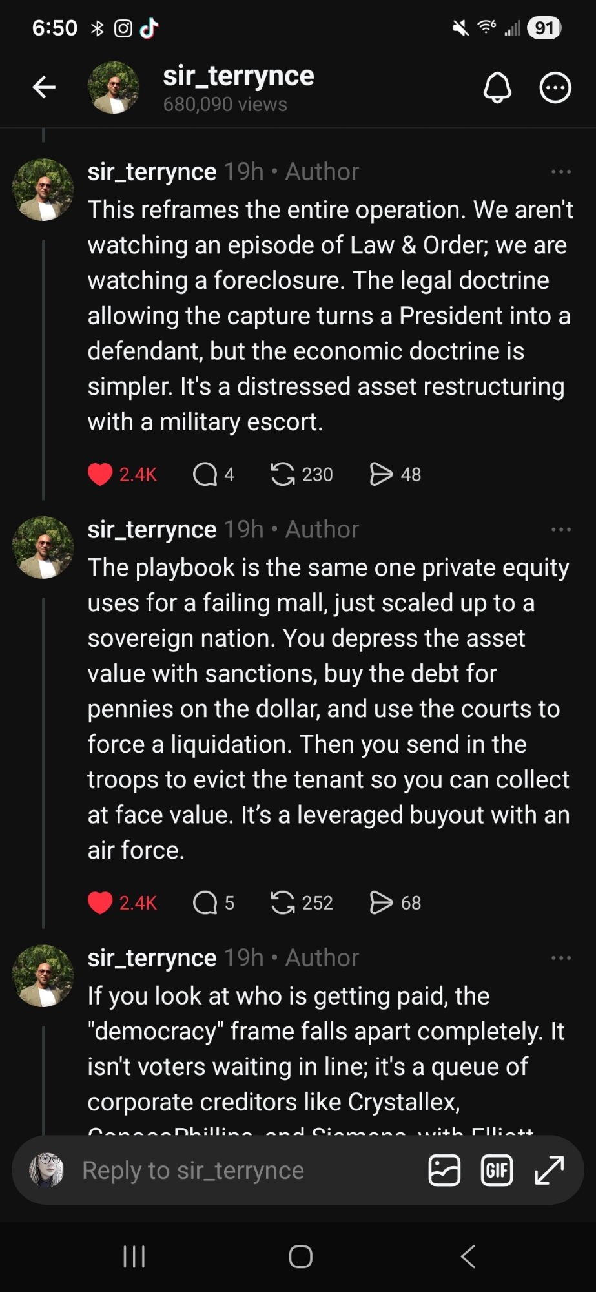Add a GIF to the reply

click(497, 1171)
